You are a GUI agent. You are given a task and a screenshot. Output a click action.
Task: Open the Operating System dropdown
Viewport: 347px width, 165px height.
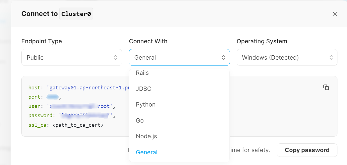tap(287, 57)
